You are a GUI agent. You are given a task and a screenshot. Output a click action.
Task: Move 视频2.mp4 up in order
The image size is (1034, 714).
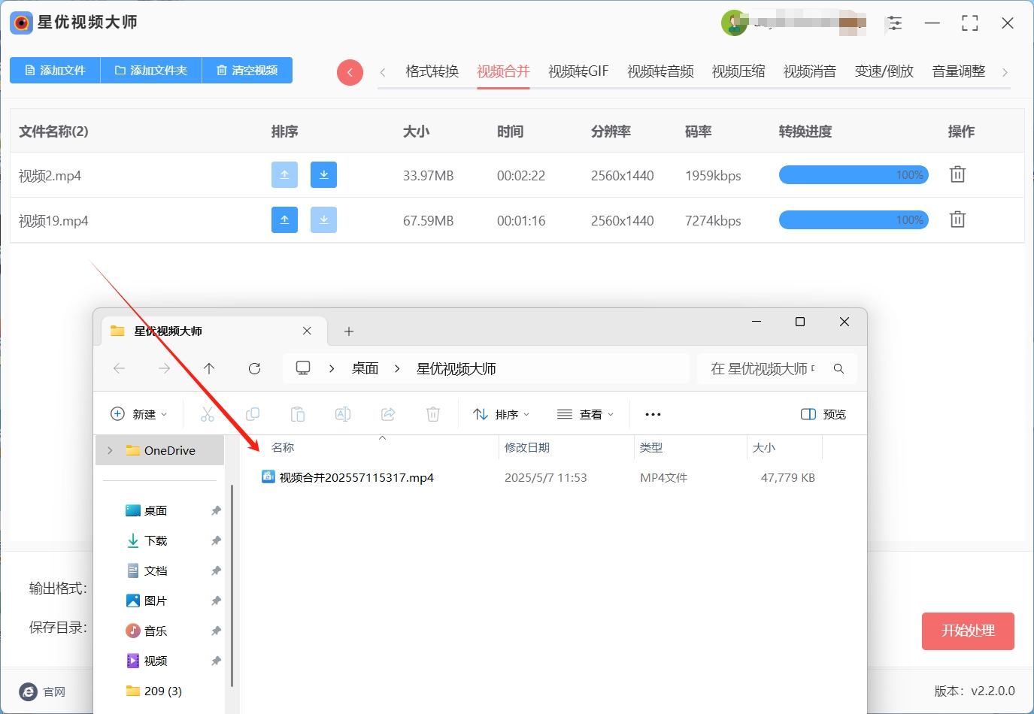[x=284, y=174]
